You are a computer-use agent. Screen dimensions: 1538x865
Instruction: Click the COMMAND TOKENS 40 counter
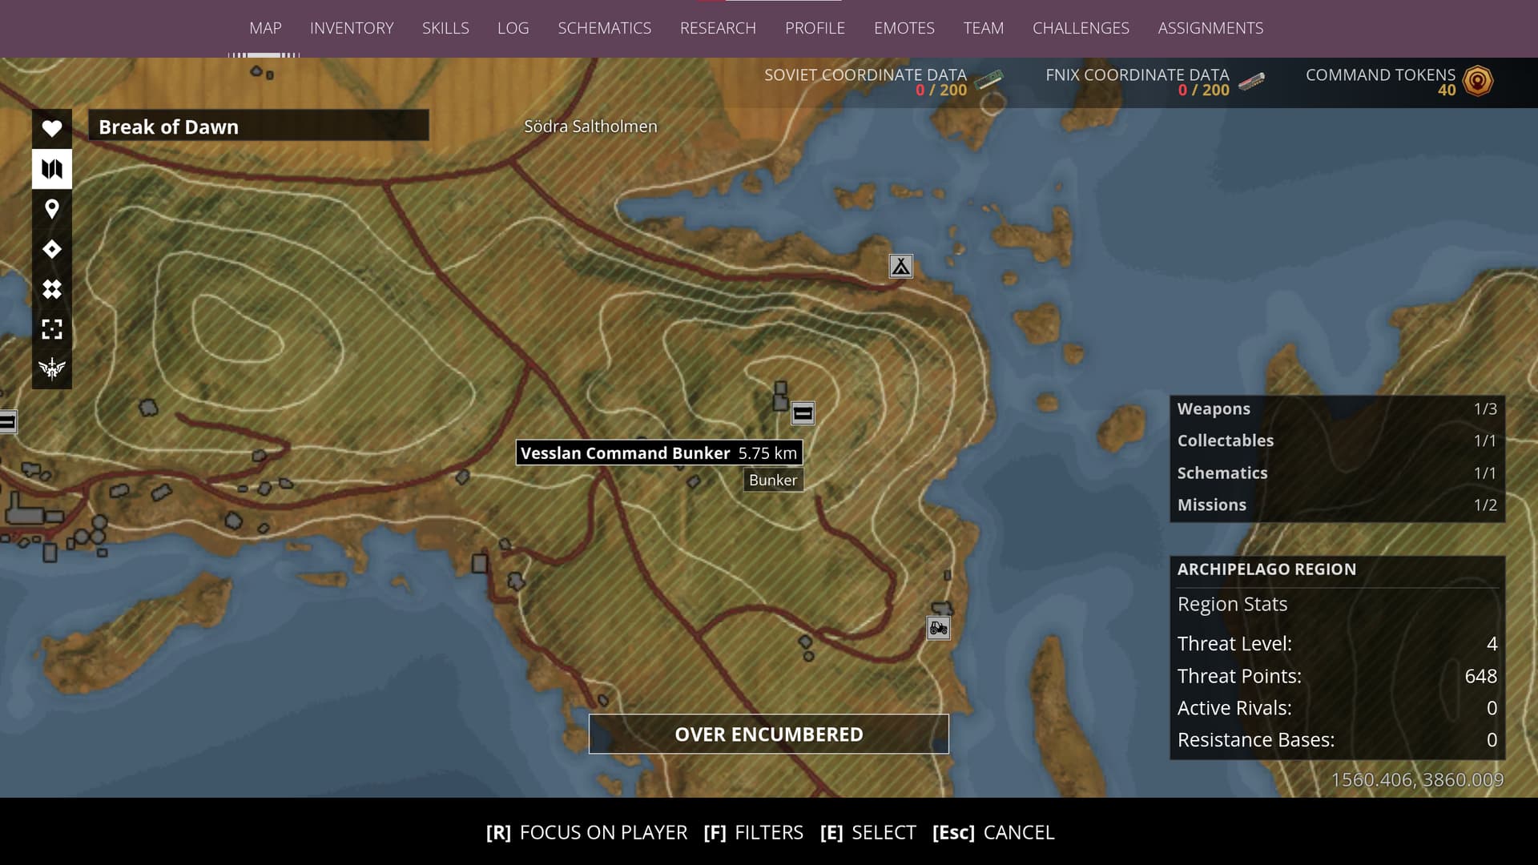coord(1381,82)
